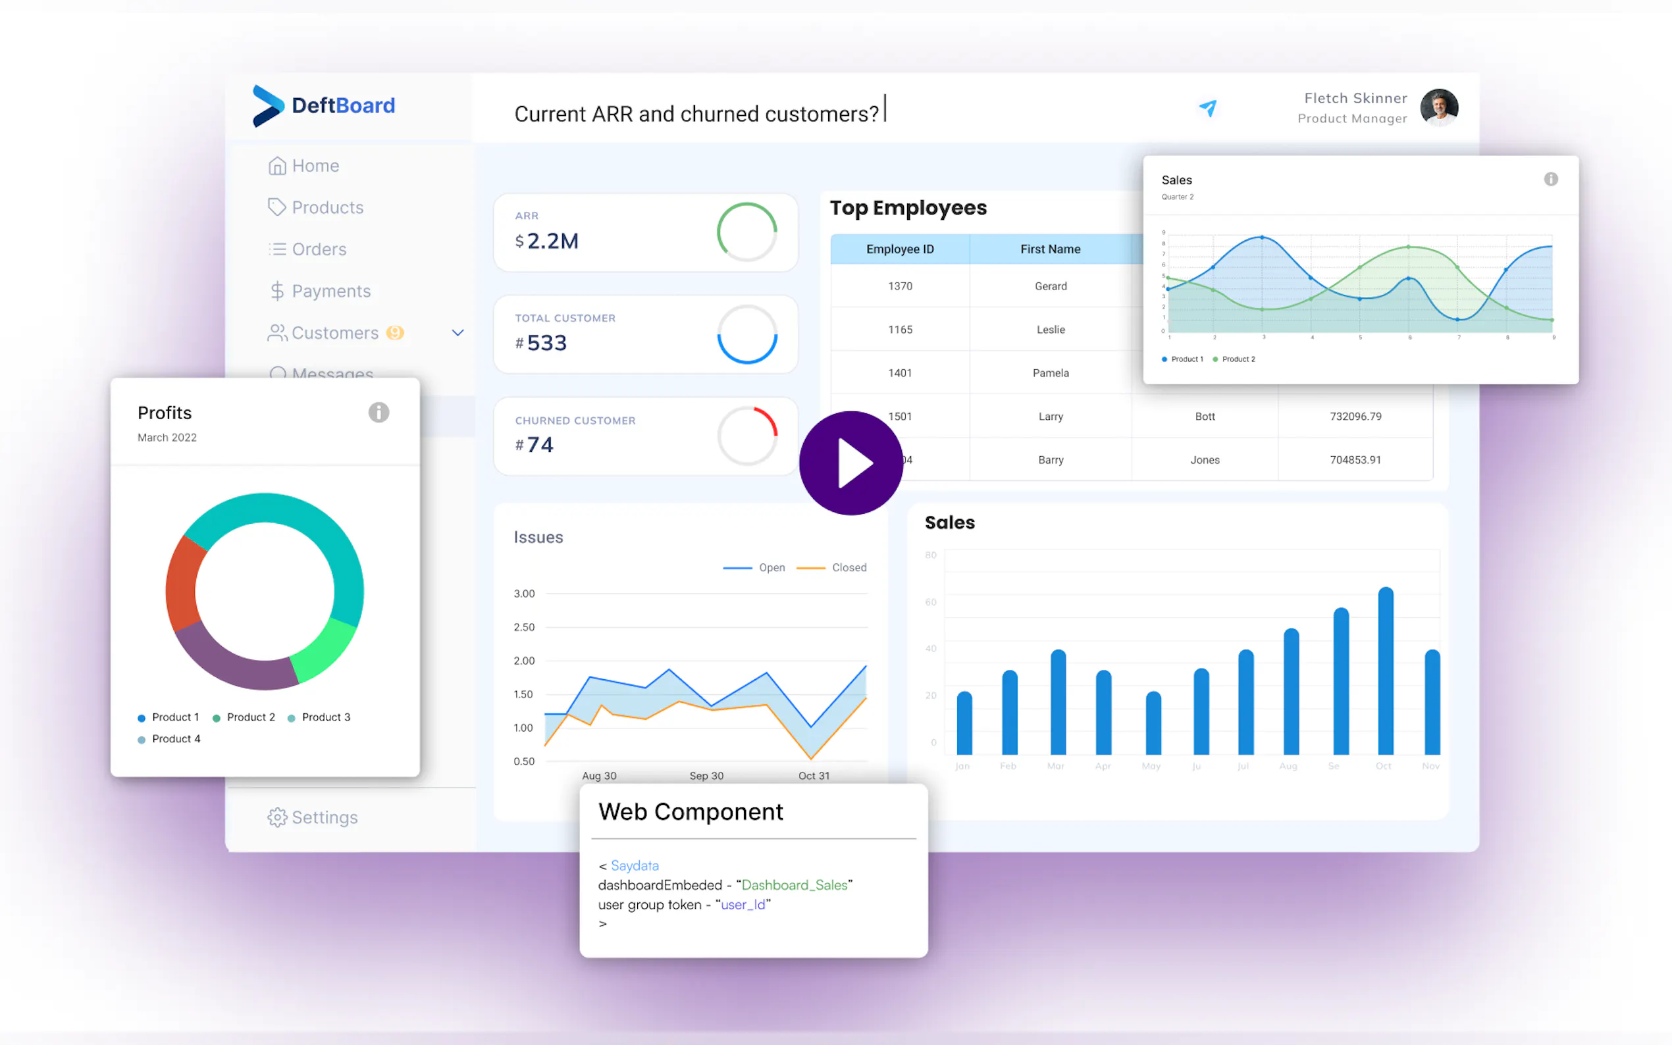
Task: Click Product 1 color dot in Profits legend
Action: 142,718
